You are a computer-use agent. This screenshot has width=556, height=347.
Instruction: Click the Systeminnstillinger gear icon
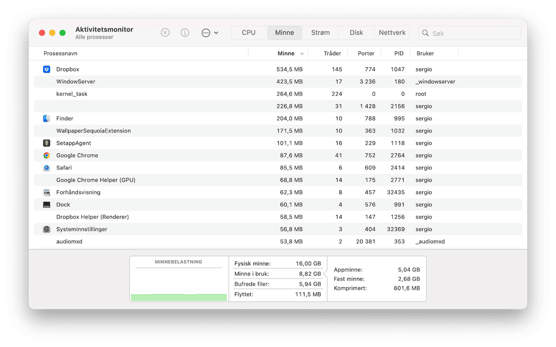(47, 230)
